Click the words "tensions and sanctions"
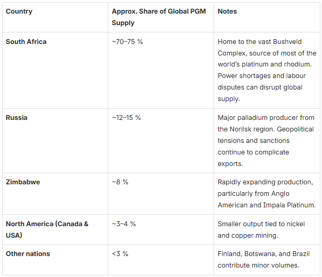 click(253, 140)
